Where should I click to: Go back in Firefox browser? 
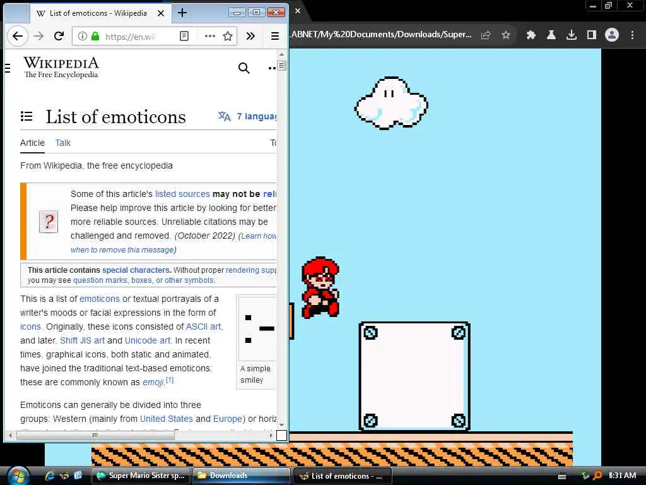coord(17,36)
